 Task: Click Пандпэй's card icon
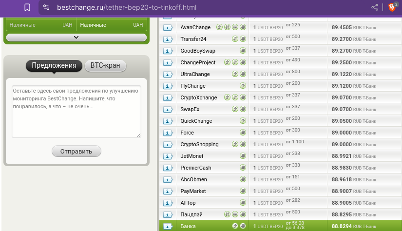click(x=235, y=214)
